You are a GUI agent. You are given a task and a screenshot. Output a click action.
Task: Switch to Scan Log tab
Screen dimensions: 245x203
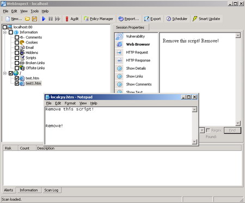pyautogui.click(x=51, y=190)
